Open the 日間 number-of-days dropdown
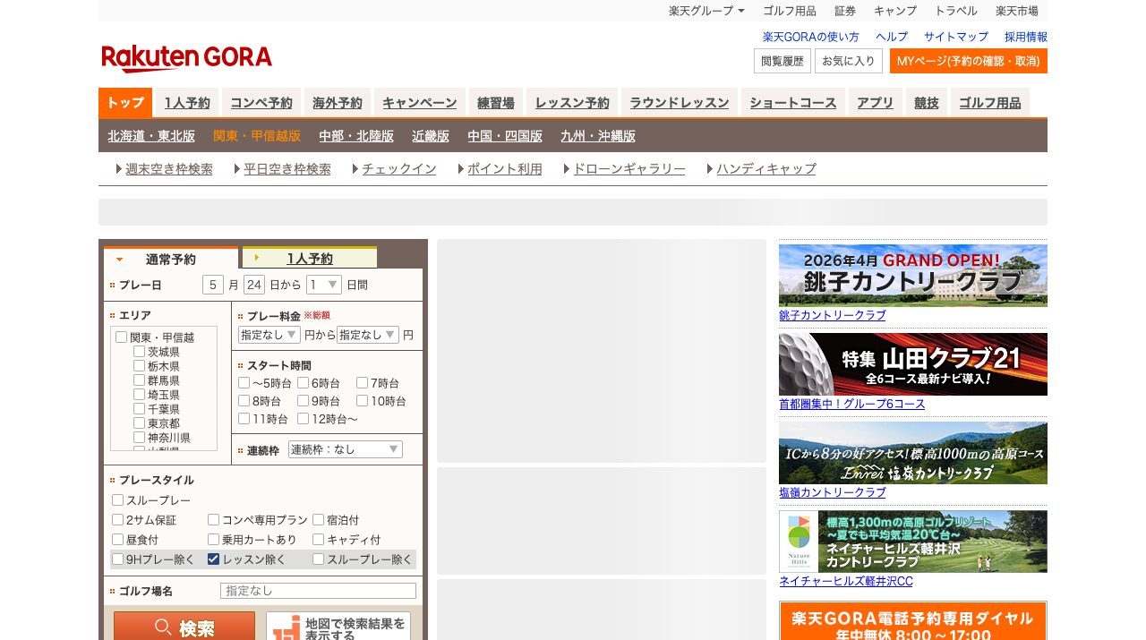Image resolution: width=1146 pixels, height=640 pixels. (x=324, y=285)
